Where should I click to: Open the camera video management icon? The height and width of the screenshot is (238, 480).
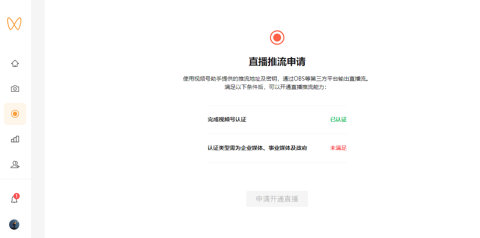tap(15, 89)
